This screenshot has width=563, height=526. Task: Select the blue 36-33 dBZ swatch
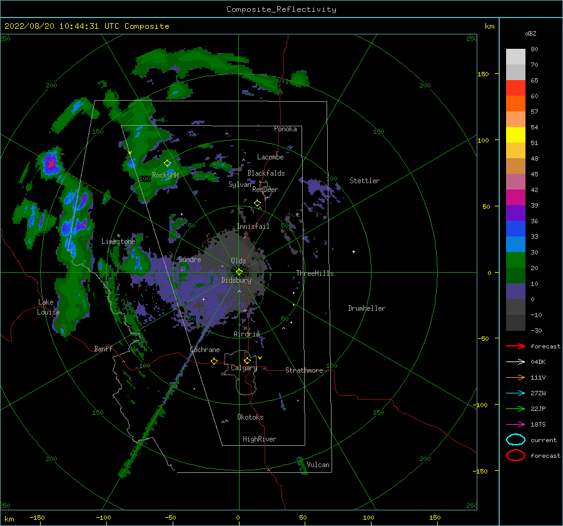tap(515, 229)
